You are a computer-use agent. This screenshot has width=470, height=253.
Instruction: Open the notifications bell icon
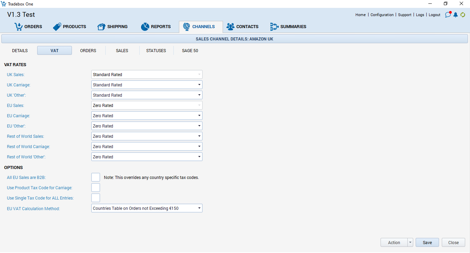pos(456,15)
